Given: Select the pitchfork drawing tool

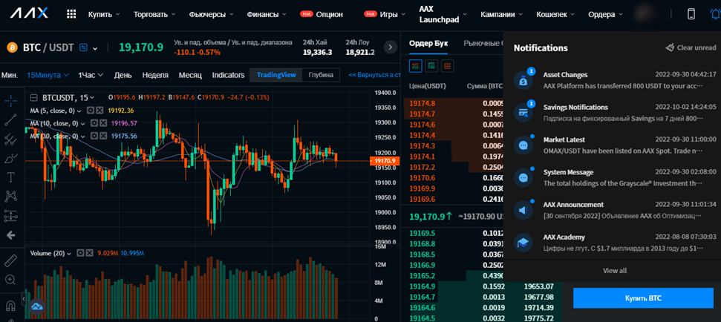Looking at the screenshot, I should [x=10, y=139].
